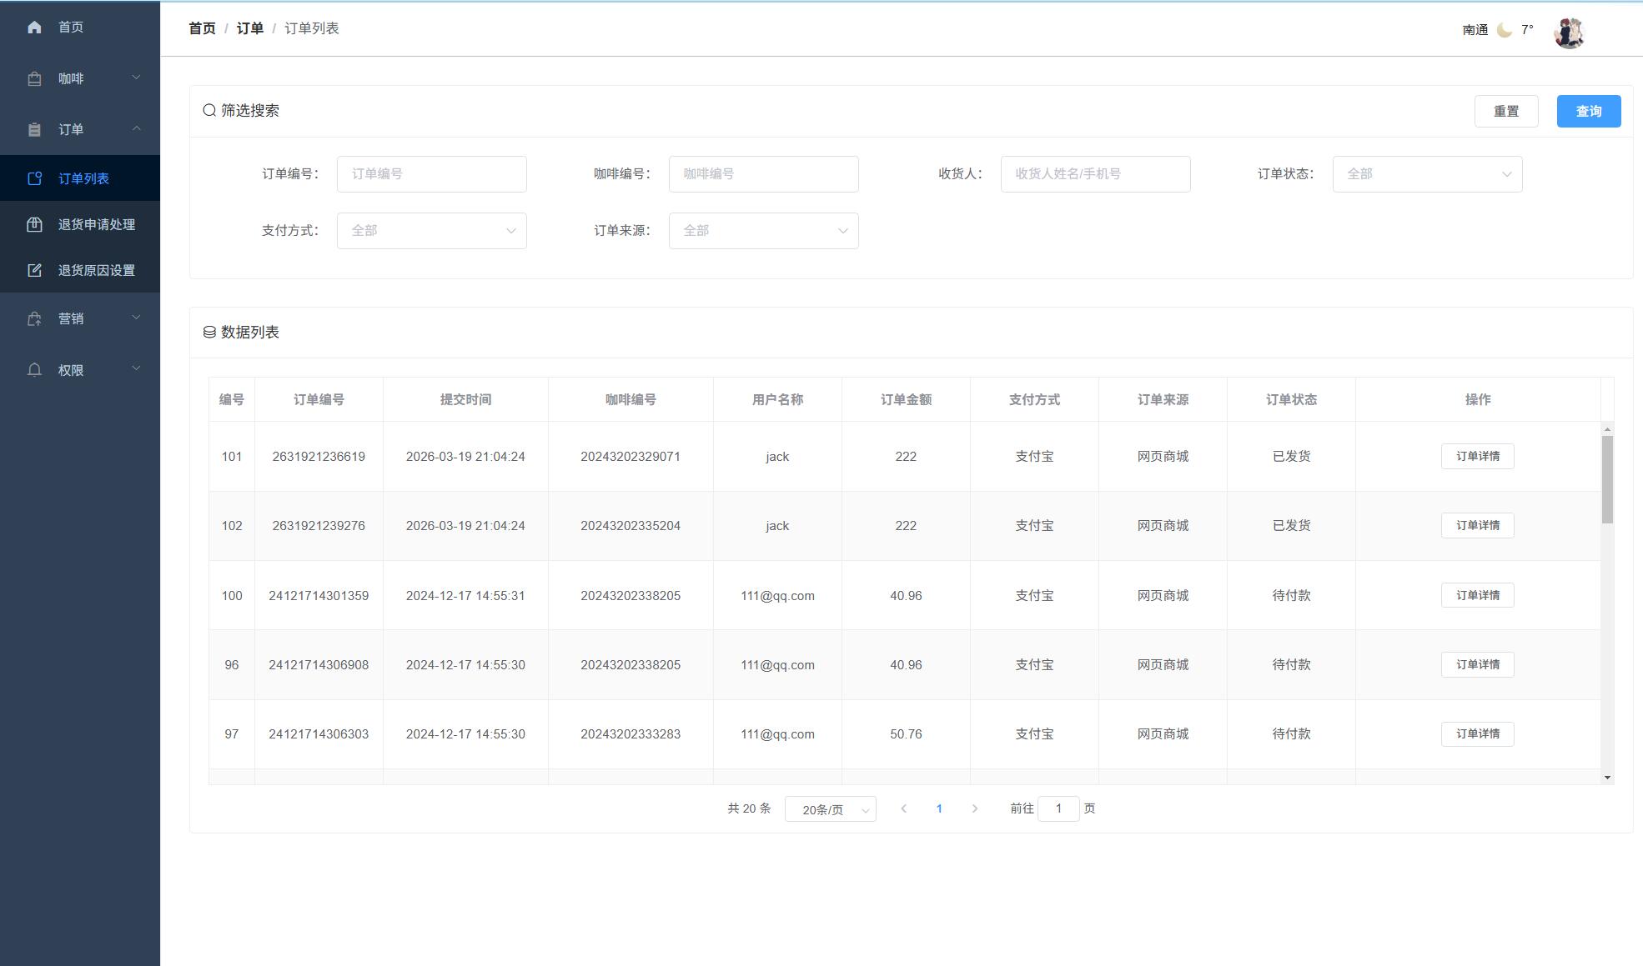Open the order status dropdown
The height and width of the screenshot is (966, 1643).
pos(1427,174)
